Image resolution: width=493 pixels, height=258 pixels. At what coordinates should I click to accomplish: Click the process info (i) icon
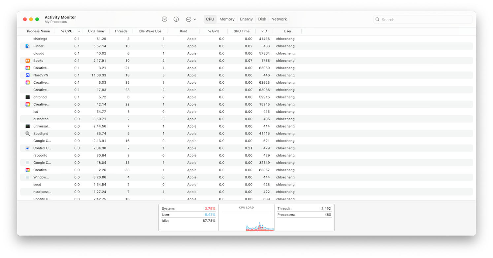pyautogui.click(x=176, y=19)
